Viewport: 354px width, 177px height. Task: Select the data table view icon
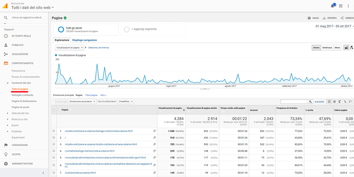click(329, 102)
